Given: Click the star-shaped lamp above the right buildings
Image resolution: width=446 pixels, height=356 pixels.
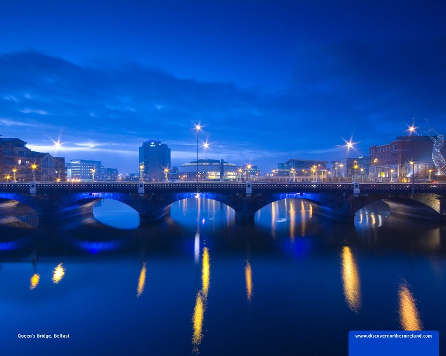Looking at the screenshot, I should (x=349, y=144).
